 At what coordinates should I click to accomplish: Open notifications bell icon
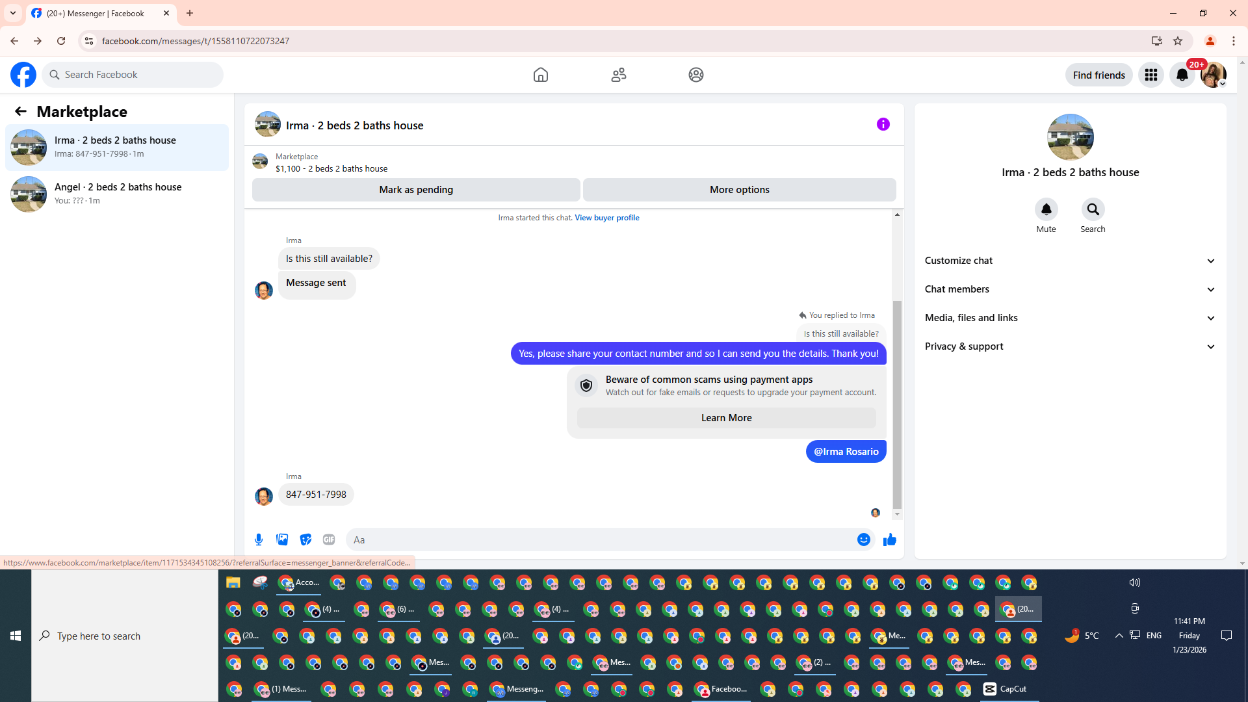[1182, 75]
